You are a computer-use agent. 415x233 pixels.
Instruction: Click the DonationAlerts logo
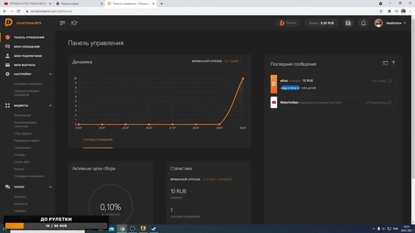[x=23, y=23]
